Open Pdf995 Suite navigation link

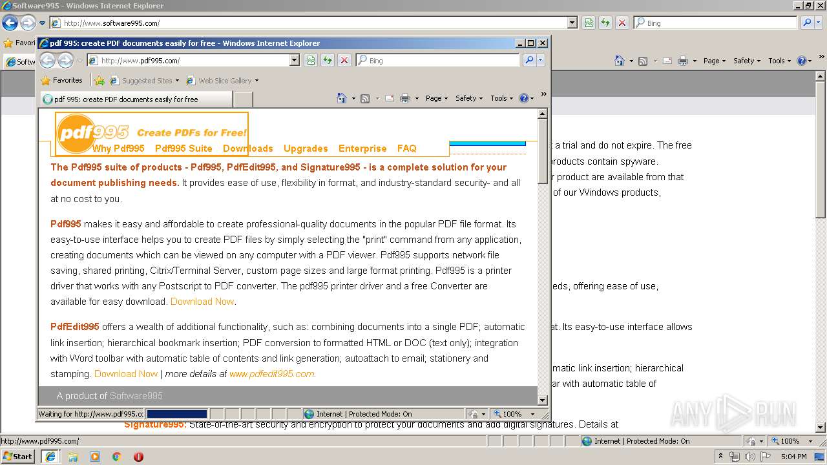pos(183,149)
